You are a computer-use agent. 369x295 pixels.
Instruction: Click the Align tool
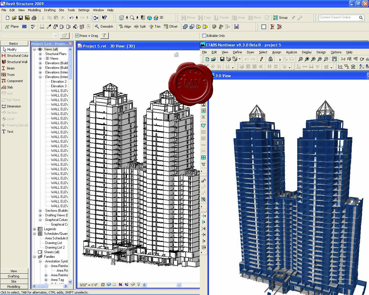pyautogui.click(x=125, y=27)
